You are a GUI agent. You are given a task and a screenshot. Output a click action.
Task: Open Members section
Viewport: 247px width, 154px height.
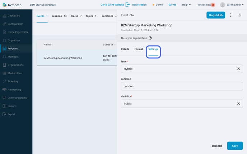point(16,57)
